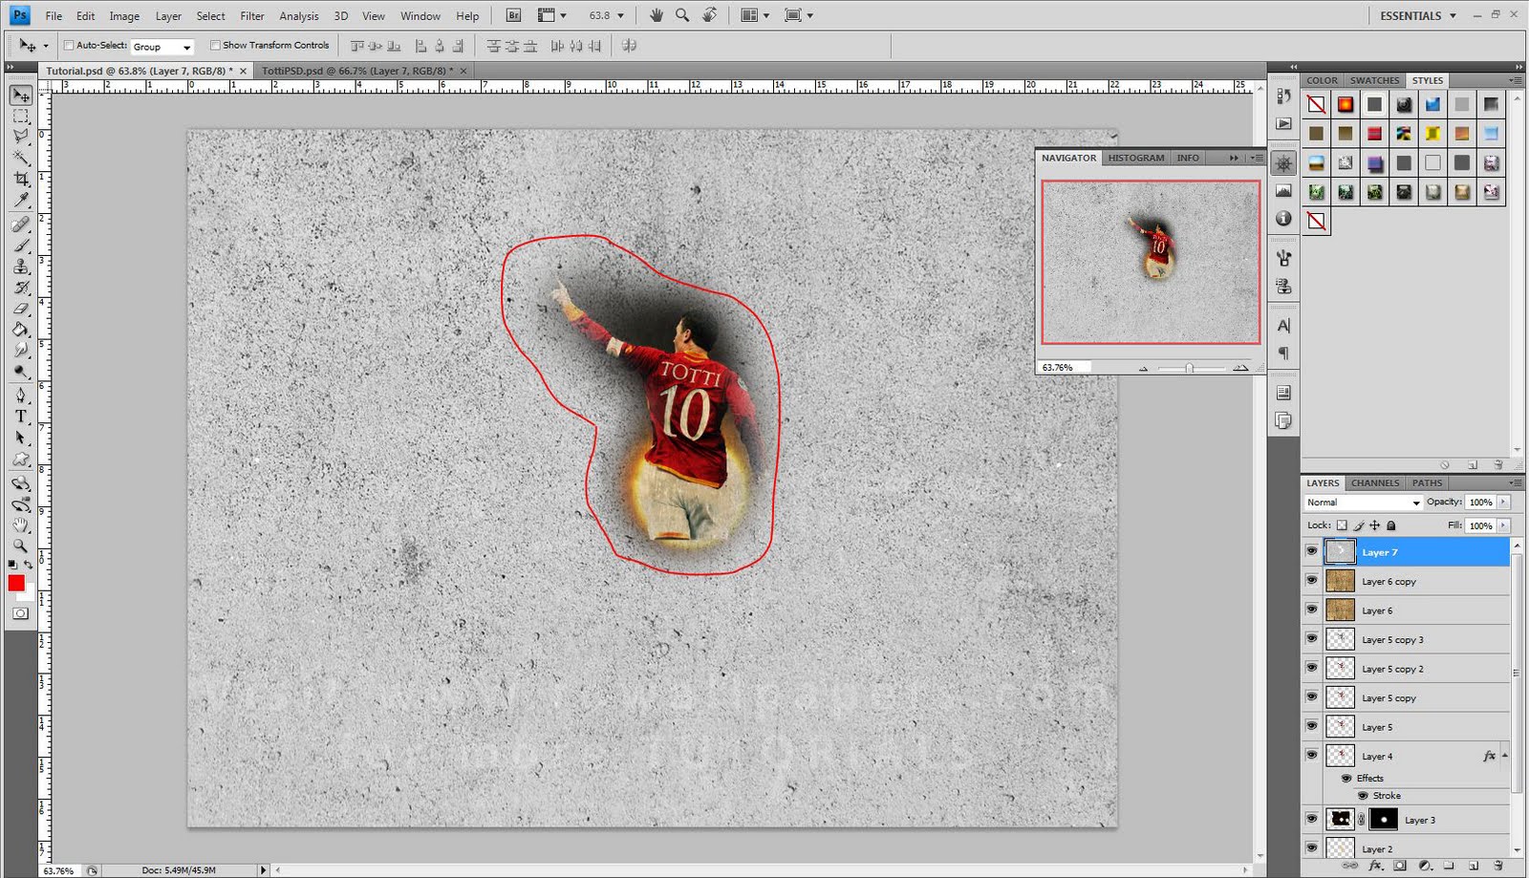Hide Layer 3 using its eye icon
1529x878 pixels.
point(1311,819)
